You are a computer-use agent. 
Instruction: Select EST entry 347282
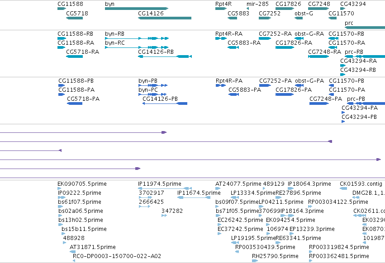[x=164, y=216]
